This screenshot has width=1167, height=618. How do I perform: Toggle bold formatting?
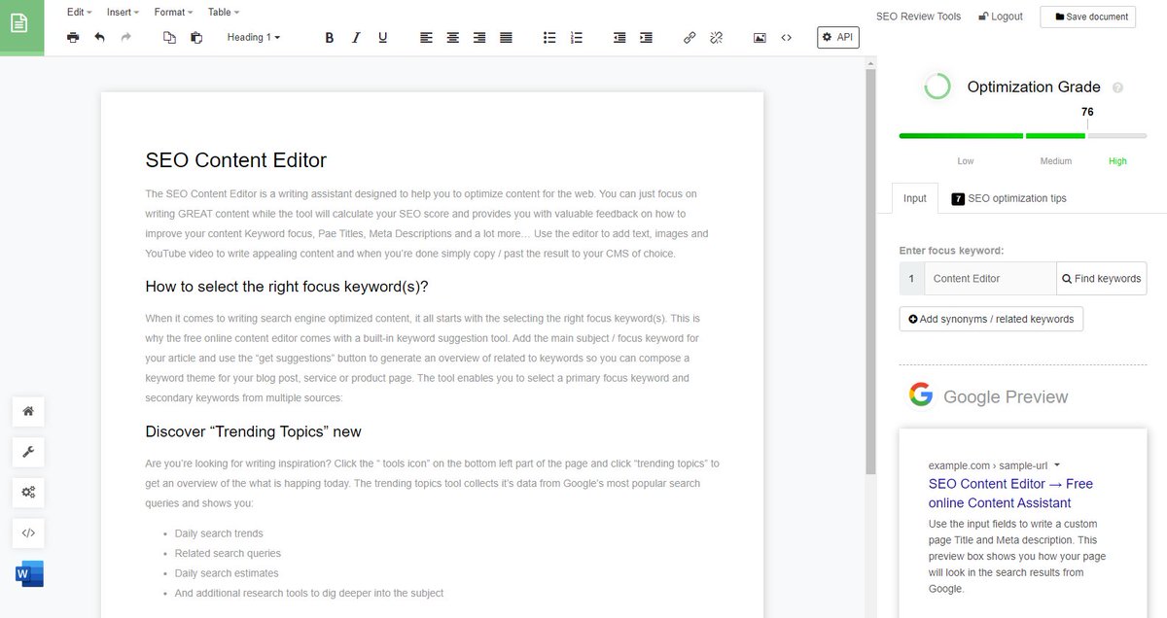pos(329,37)
